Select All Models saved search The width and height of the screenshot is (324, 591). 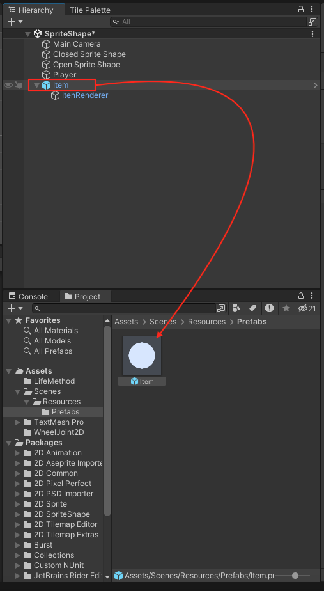53,341
